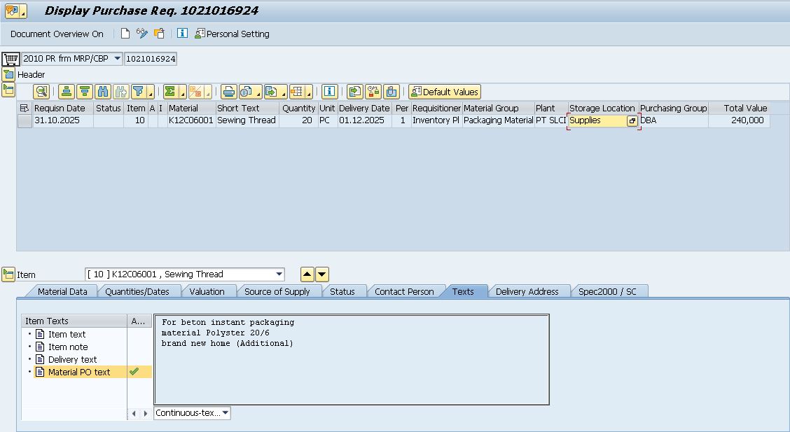Image resolution: width=790 pixels, height=432 pixels.
Task: Open the document type dropdown 2010 PR
Action: point(117,59)
